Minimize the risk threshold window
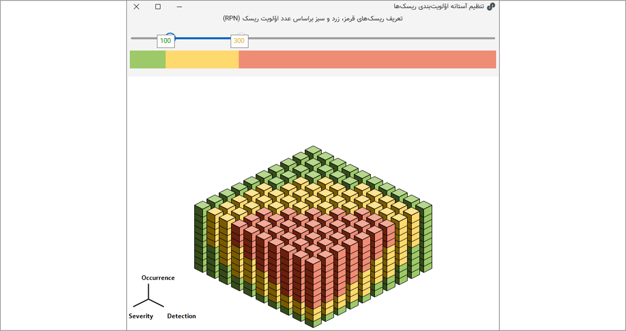This screenshot has width=626, height=331. tap(179, 6)
